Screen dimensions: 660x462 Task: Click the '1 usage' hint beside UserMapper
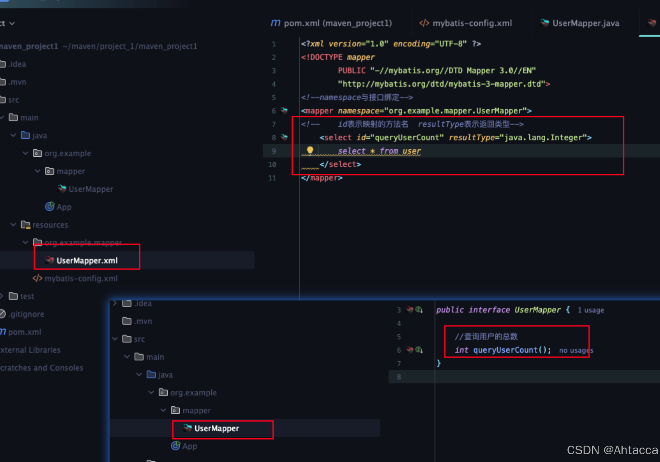591,310
